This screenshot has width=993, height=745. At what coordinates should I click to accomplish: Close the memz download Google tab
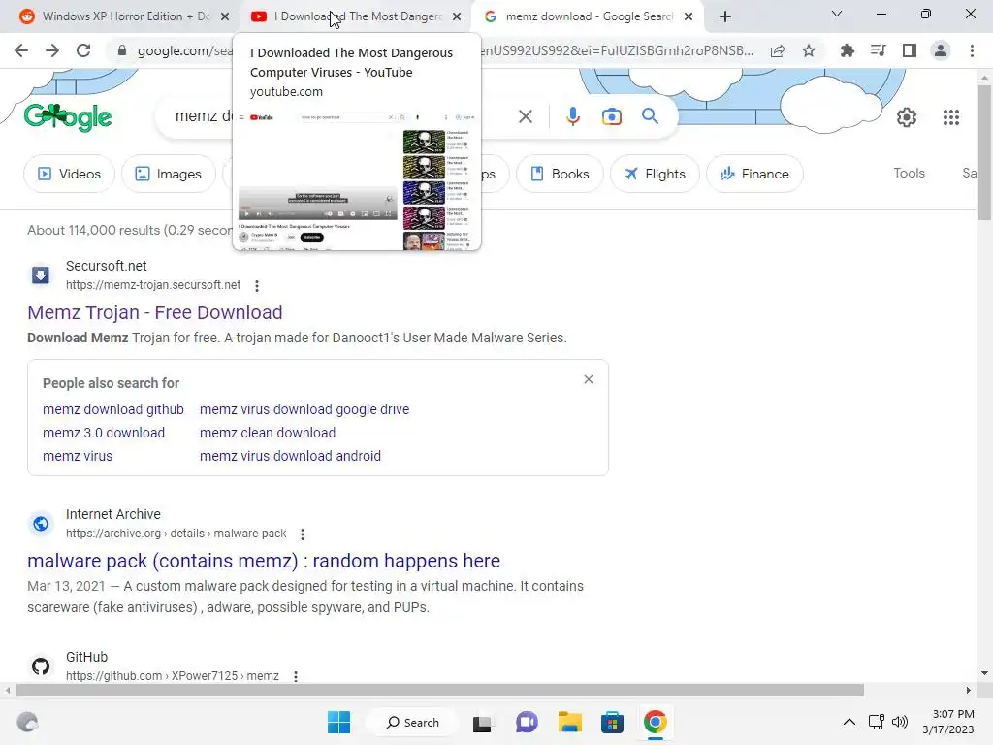coord(689,16)
